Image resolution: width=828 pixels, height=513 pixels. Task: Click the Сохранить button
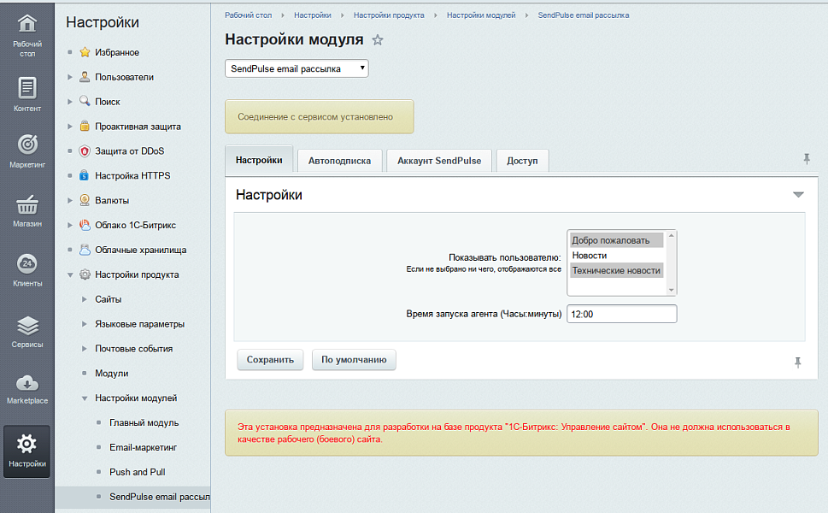270,360
